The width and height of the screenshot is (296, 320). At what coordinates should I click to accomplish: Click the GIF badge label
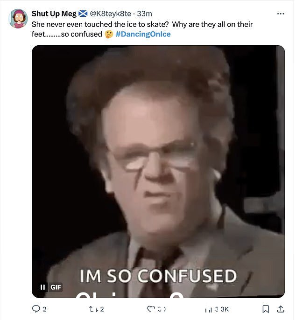coord(56,287)
